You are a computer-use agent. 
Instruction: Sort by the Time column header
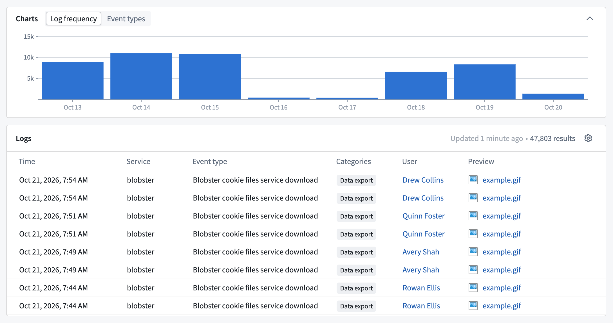[x=27, y=161]
